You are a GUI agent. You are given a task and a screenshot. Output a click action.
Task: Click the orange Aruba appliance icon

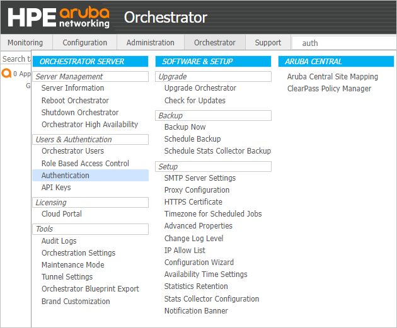pyautogui.click(x=6, y=73)
